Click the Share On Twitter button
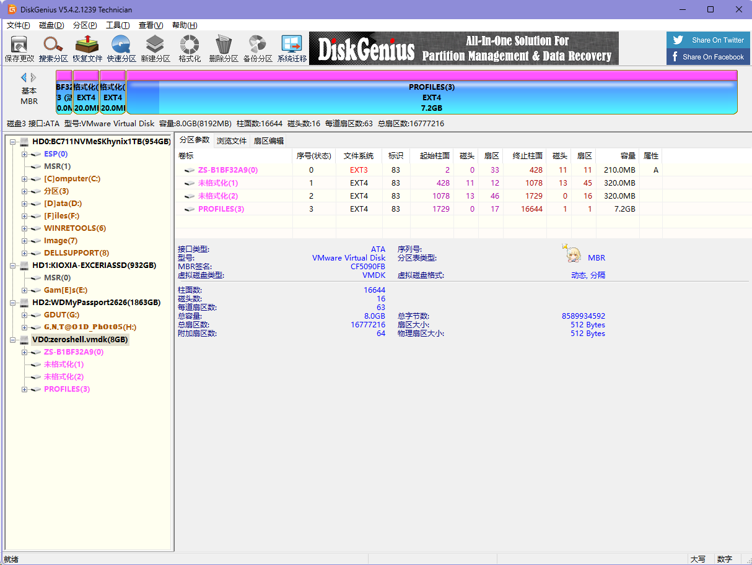 click(x=708, y=40)
